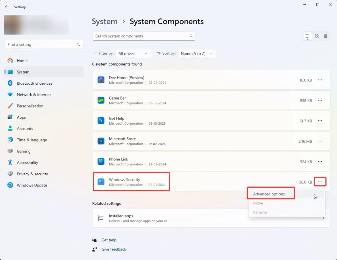The image size is (337, 260).
Task: Select the Privacy & security sidebar item
Action: [32, 174]
